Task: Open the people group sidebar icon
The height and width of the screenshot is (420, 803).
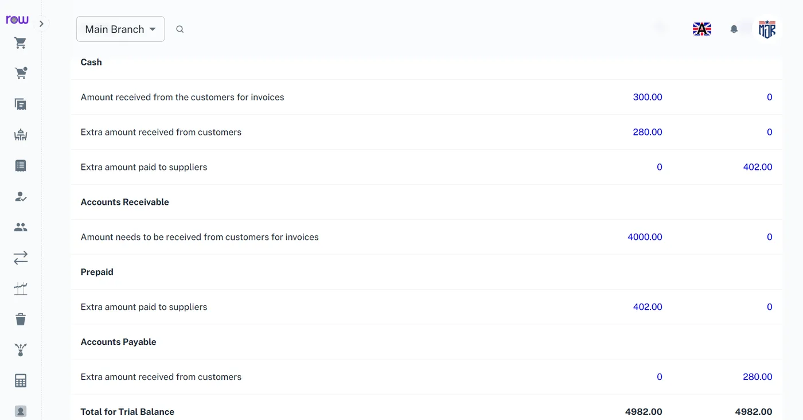Action: tap(21, 227)
